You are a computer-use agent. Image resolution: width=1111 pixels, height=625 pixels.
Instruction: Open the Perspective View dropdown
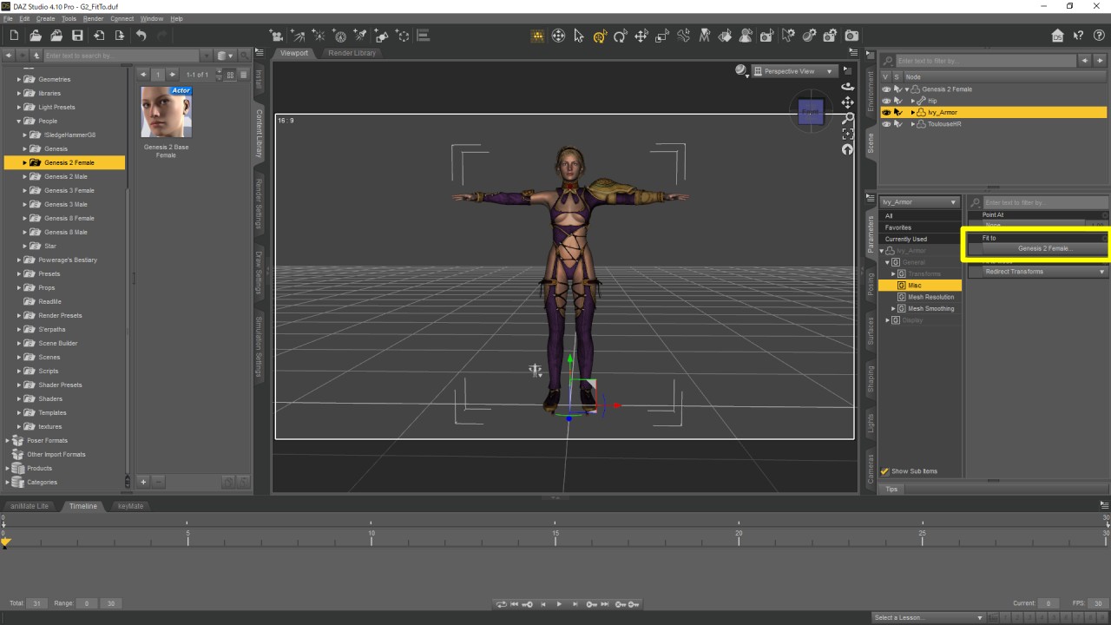pos(794,71)
